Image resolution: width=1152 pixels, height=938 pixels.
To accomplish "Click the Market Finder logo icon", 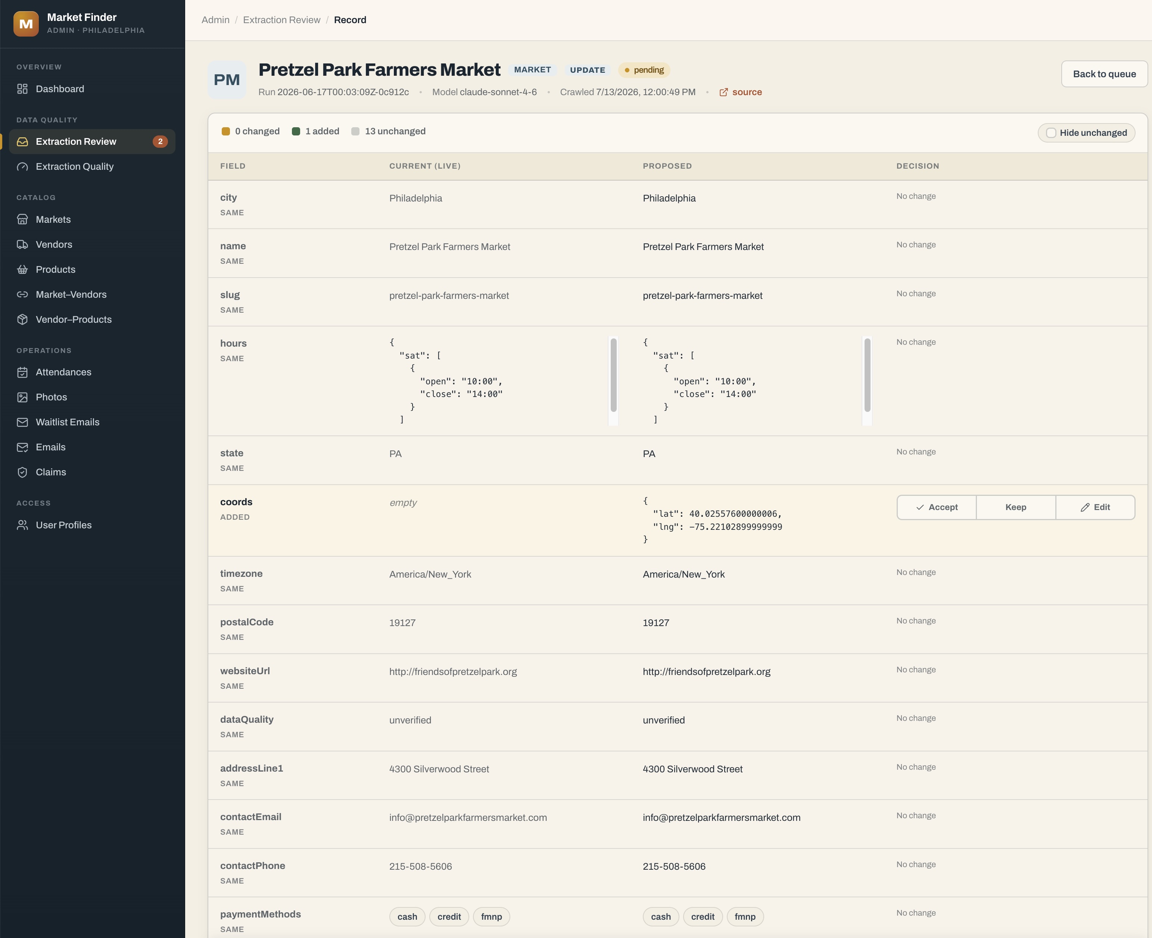I will coord(26,24).
